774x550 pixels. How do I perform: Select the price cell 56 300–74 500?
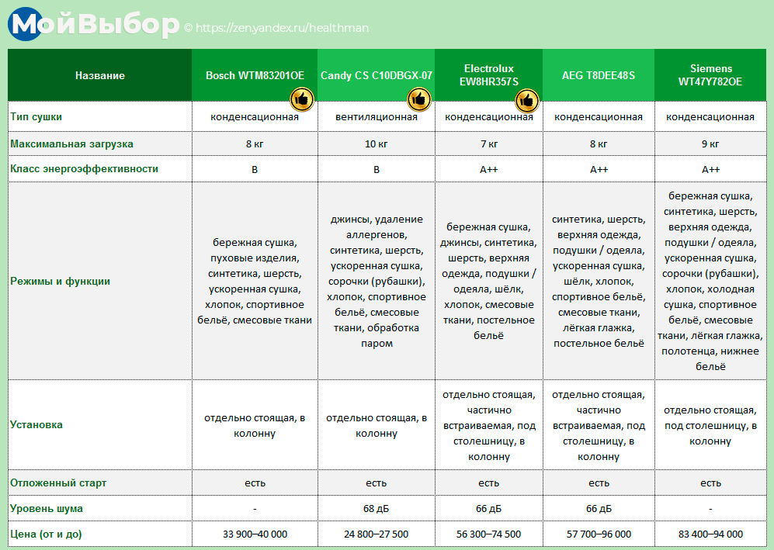(488, 534)
